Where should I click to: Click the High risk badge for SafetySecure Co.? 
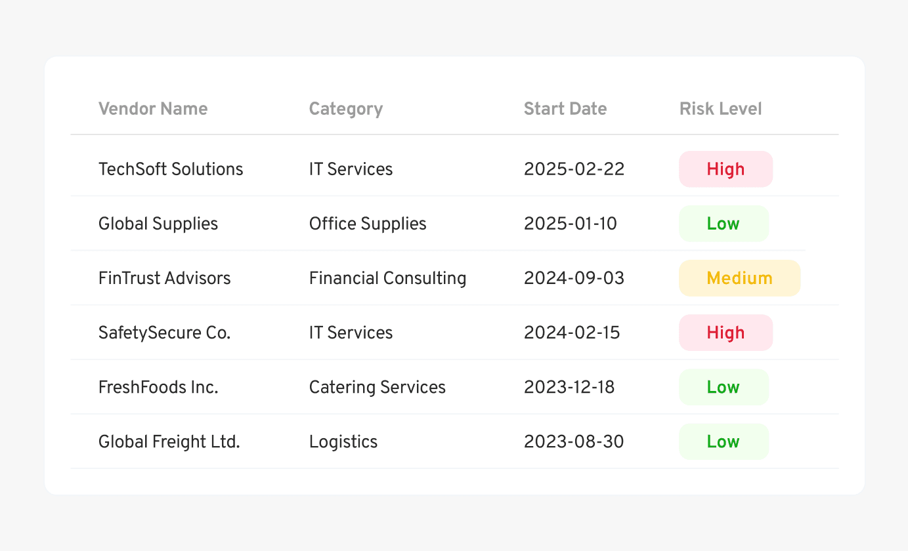pyautogui.click(x=725, y=333)
